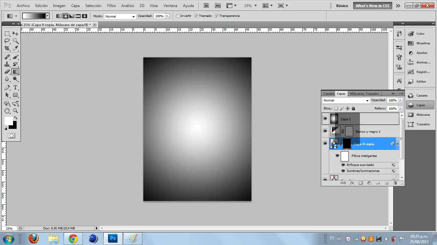Switch to the Máscaras tab
Screen dimensions: 437x245
[356, 94]
